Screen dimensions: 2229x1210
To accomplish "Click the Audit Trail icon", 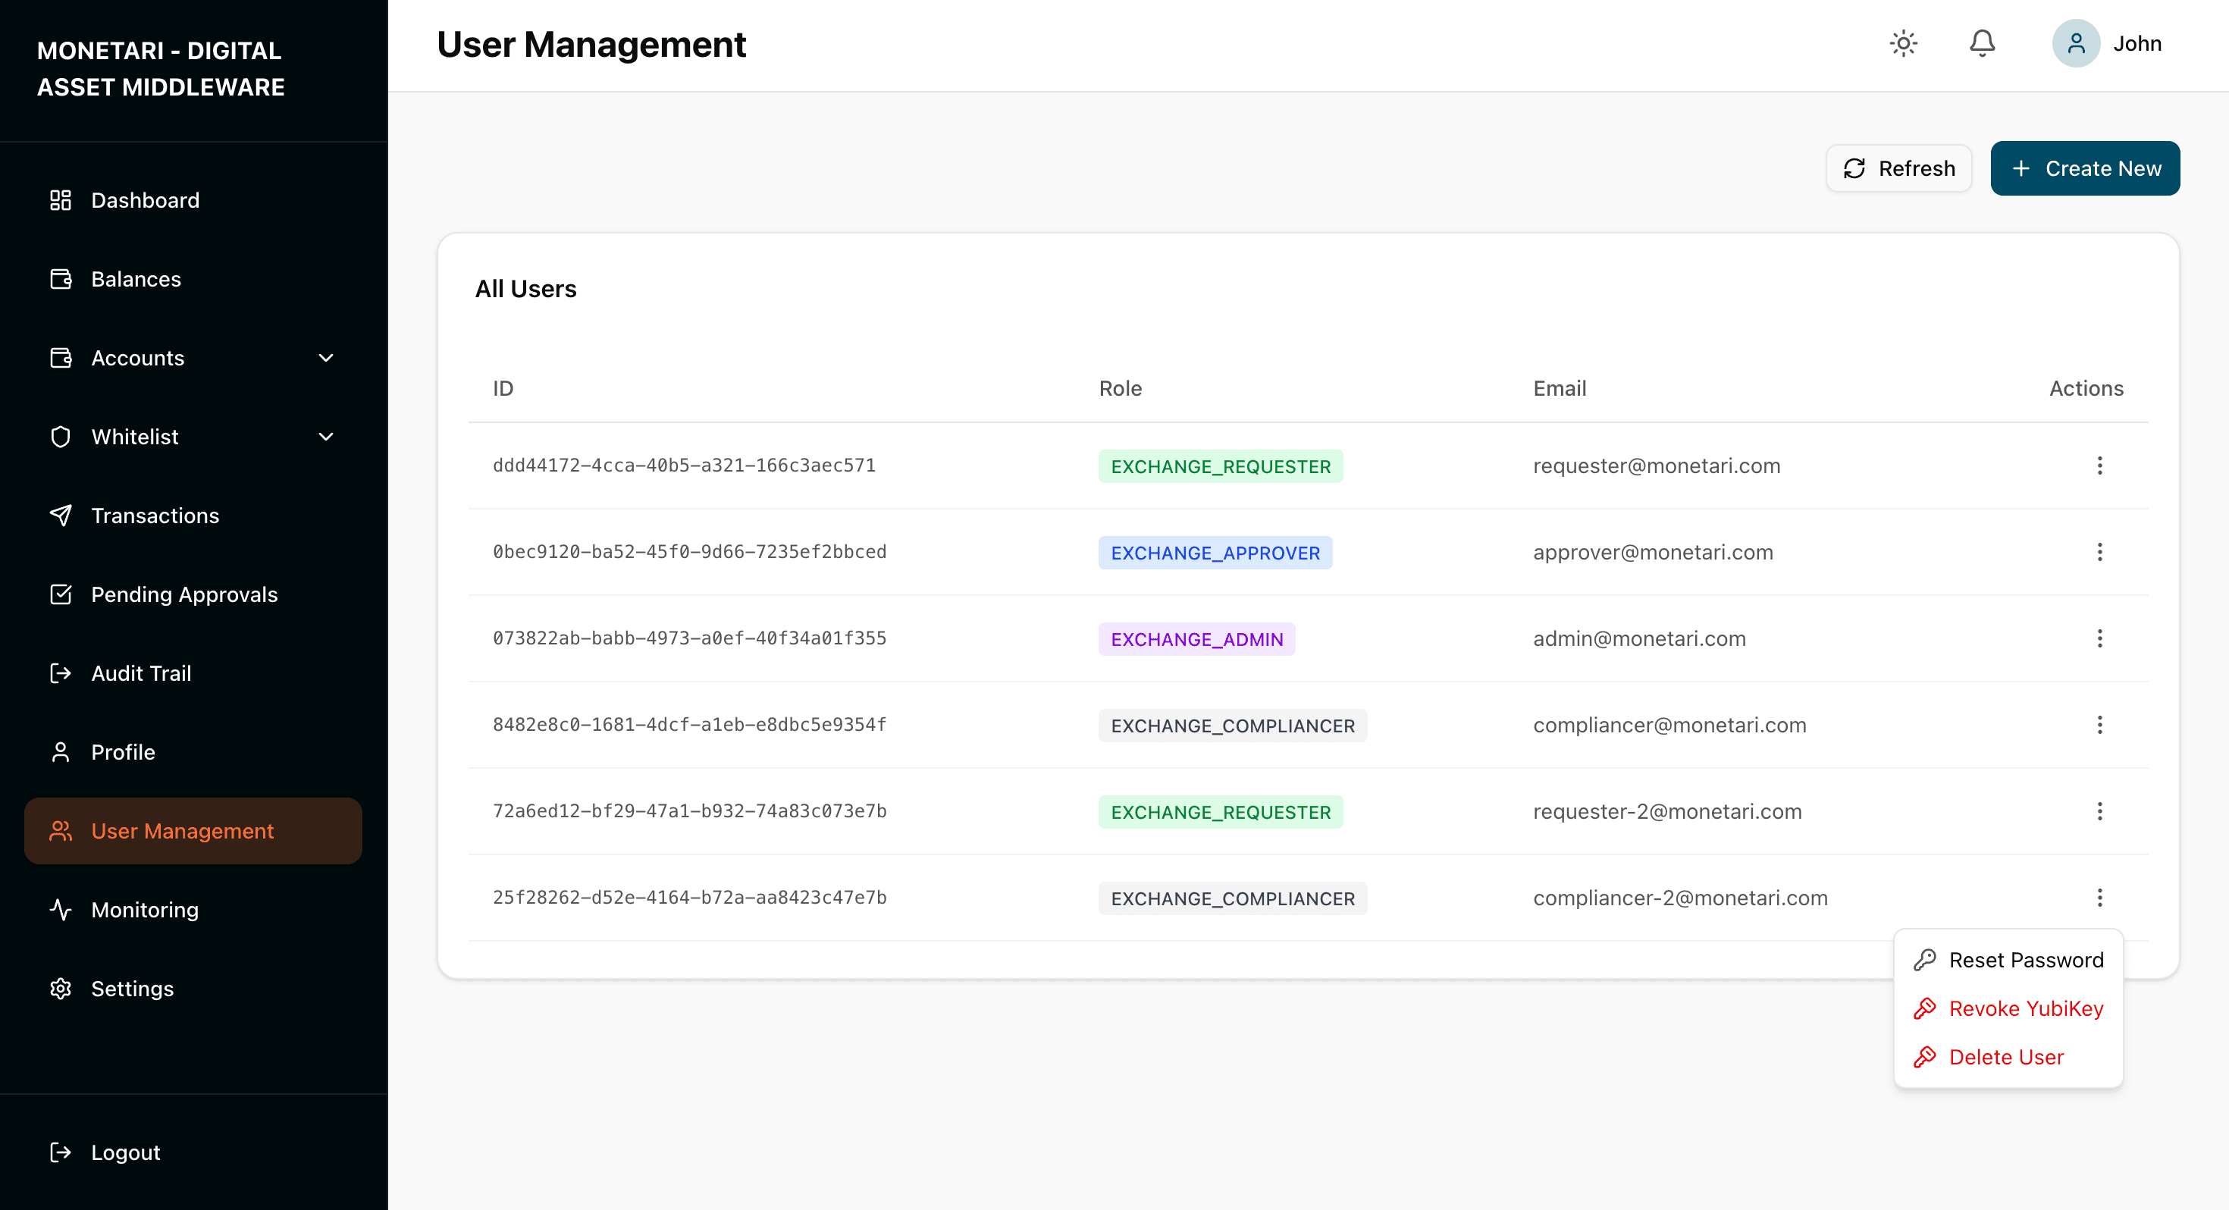I will [x=61, y=672].
